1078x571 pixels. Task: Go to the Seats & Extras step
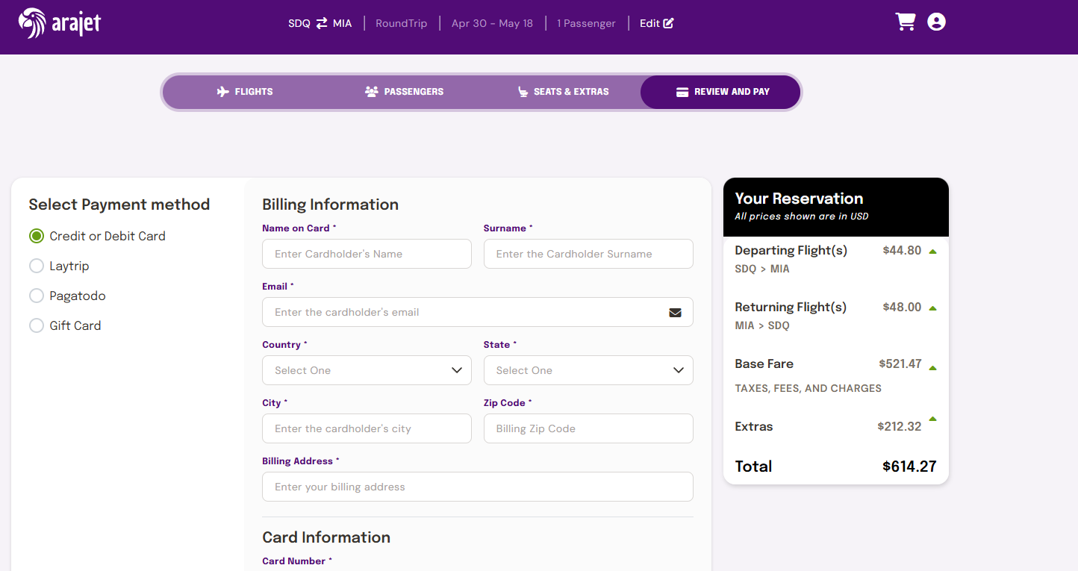click(563, 92)
